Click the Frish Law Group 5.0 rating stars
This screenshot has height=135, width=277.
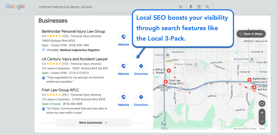[54, 95]
